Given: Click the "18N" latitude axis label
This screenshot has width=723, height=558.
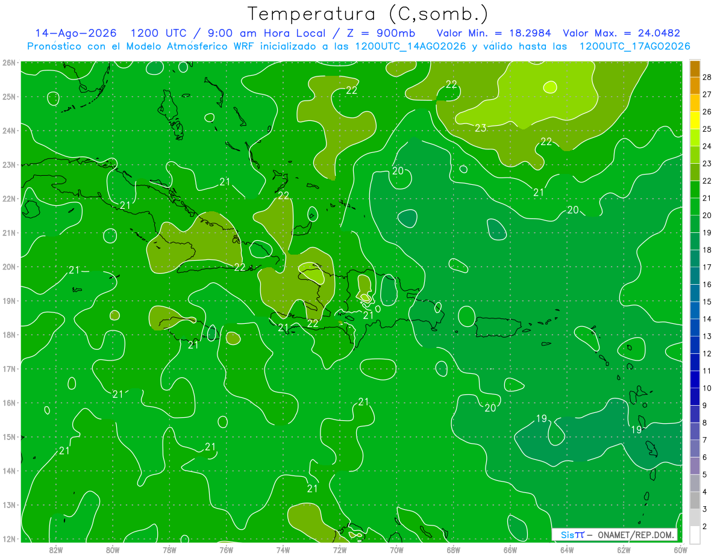Looking at the screenshot, I should [8, 335].
